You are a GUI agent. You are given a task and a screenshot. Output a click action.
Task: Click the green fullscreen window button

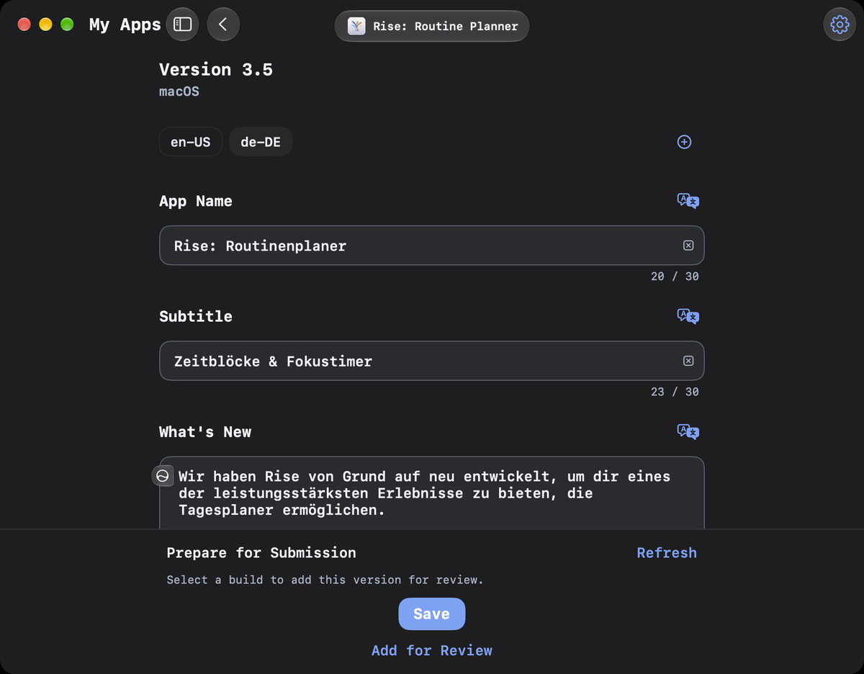coord(67,24)
